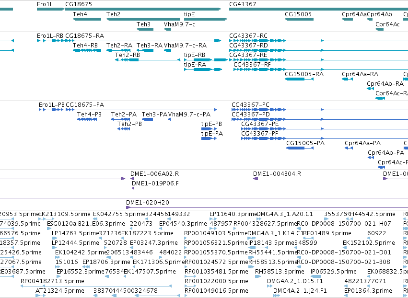
Task: Click the Cpr64Aa-RA transcript label
Action: pyautogui.click(x=360, y=74)
